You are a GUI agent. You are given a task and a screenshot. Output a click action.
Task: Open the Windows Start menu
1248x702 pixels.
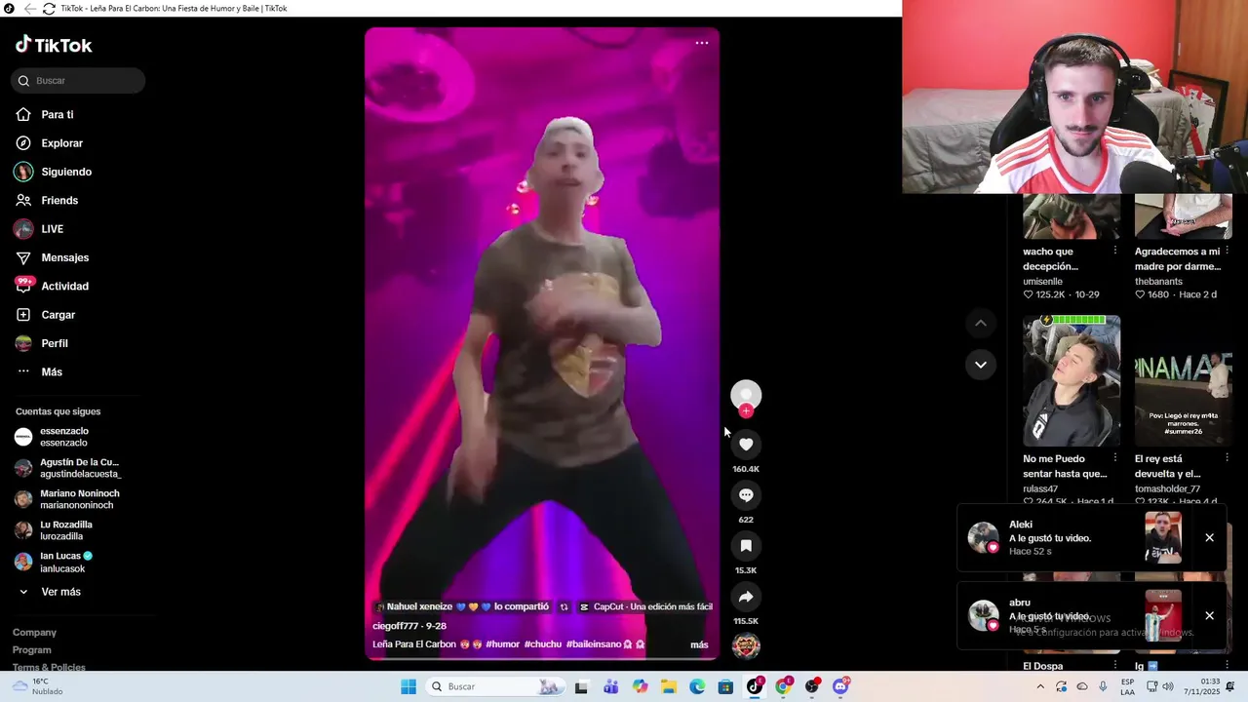tap(409, 687)
